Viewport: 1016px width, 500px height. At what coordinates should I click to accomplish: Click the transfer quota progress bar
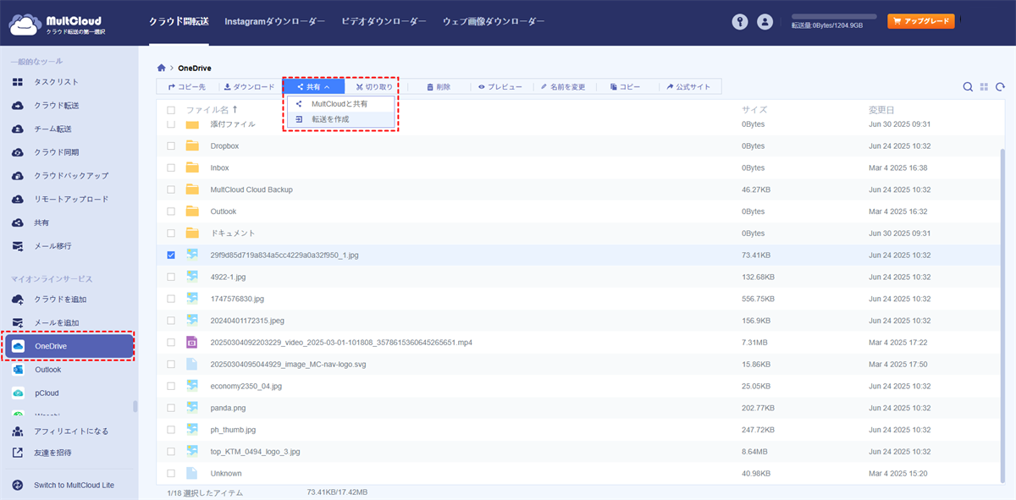pos(833,16)
